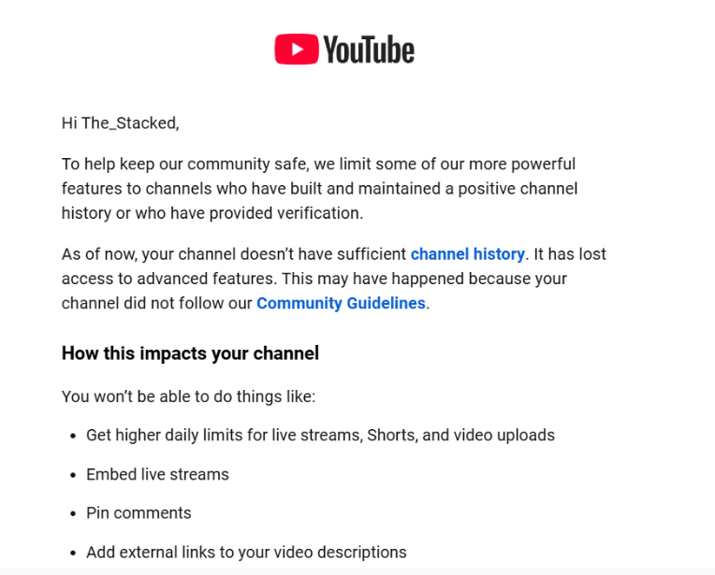
Task: Click paragraph starting To help keep our community
Action: click(x=320, y=189)
